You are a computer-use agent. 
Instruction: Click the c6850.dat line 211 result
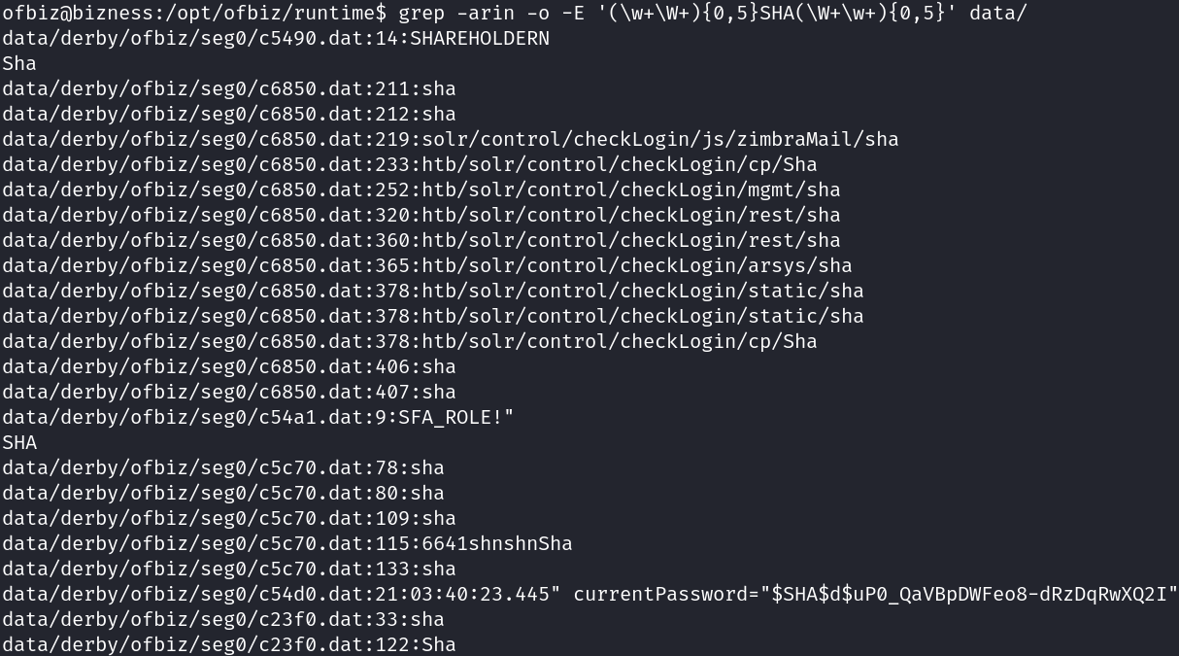(228, 89)
